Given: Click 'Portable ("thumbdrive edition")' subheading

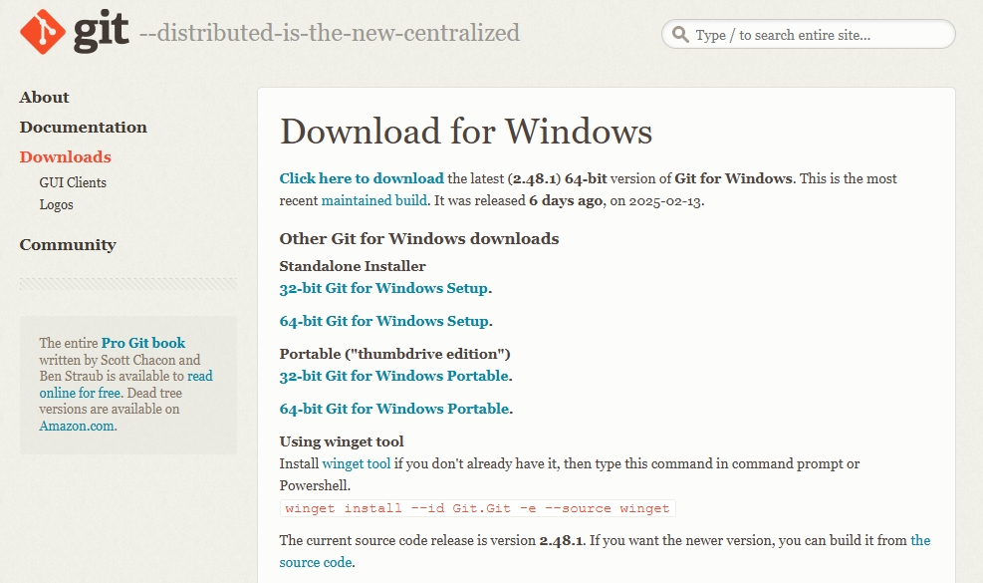Looking at the screenshot, I should coord(395,354).
